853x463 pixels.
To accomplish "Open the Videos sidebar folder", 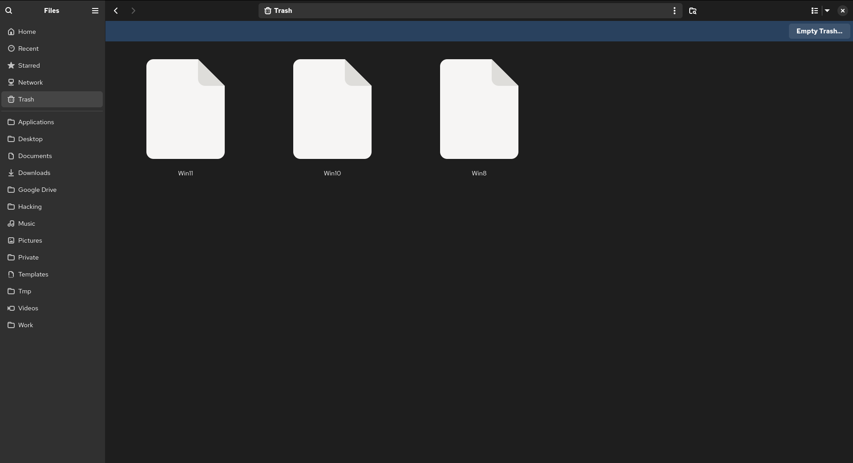I will tap(28, 308).
